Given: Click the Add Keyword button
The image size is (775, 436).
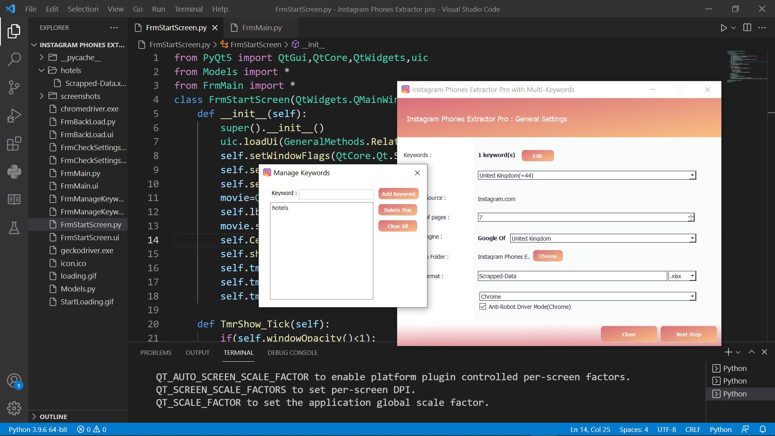Looking at the screenshot, I should tap(398, 194).
